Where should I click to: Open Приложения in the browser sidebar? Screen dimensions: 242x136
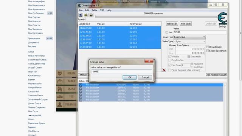click(x=34, y=39)
